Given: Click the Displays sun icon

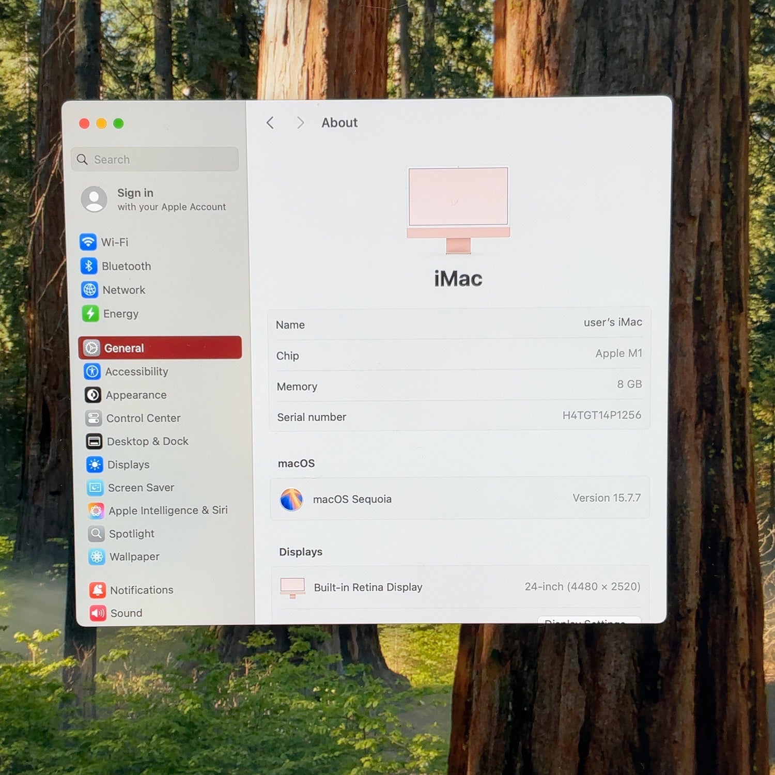Looking at the screenshot, I should pos(95,464).
